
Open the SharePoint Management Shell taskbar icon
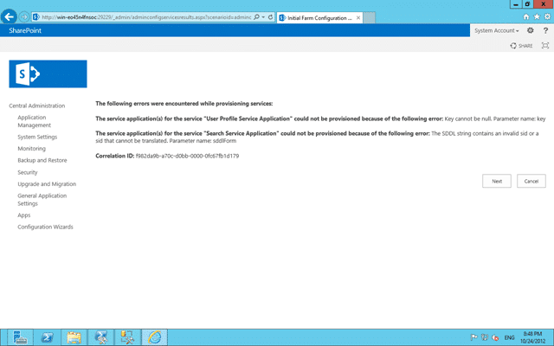(100, 337)
